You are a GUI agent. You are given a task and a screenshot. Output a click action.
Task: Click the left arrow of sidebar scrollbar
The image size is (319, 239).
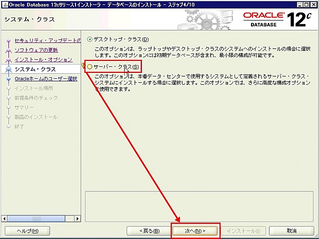pos(4,219)
